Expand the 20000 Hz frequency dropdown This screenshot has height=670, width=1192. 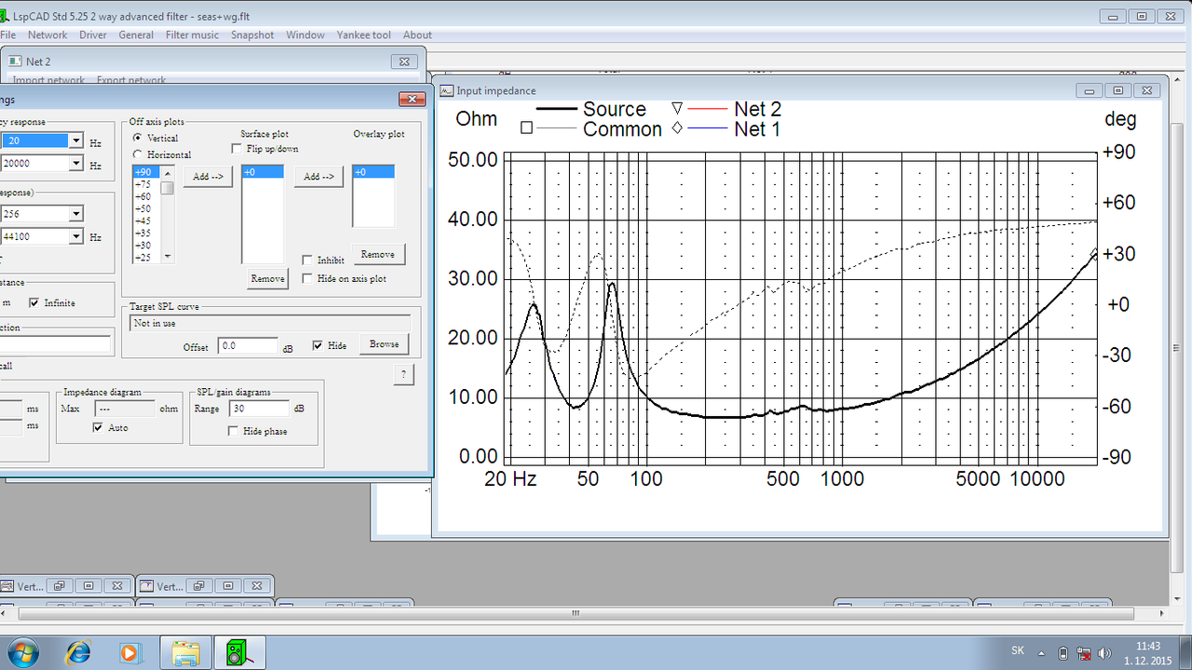[75, 163]
